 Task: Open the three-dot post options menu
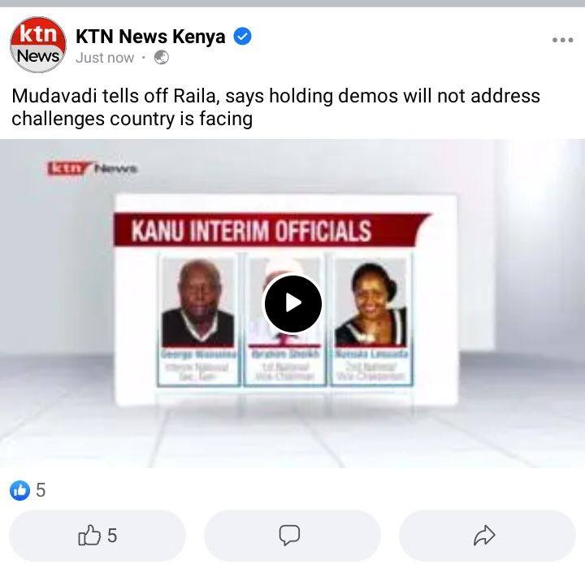point(562,40)
